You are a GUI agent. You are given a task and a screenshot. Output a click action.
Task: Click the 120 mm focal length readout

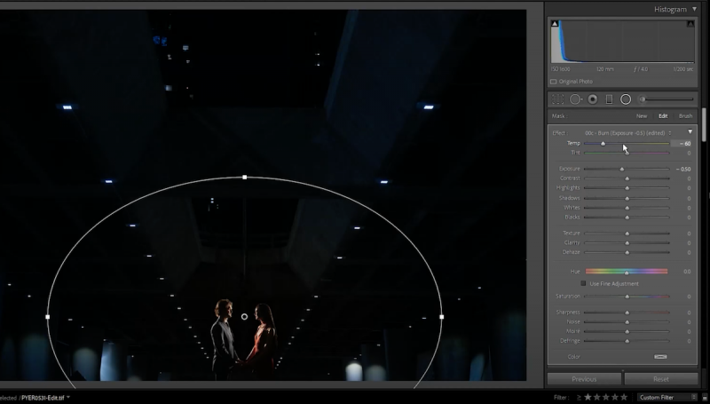tap(605, 69)
